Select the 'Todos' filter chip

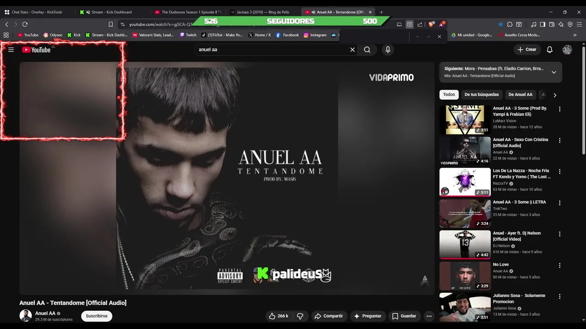tap(449, 95)
